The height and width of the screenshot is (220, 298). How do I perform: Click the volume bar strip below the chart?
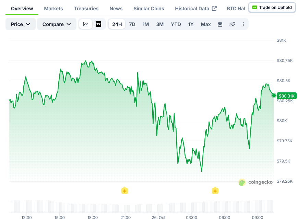coord(141,206)
